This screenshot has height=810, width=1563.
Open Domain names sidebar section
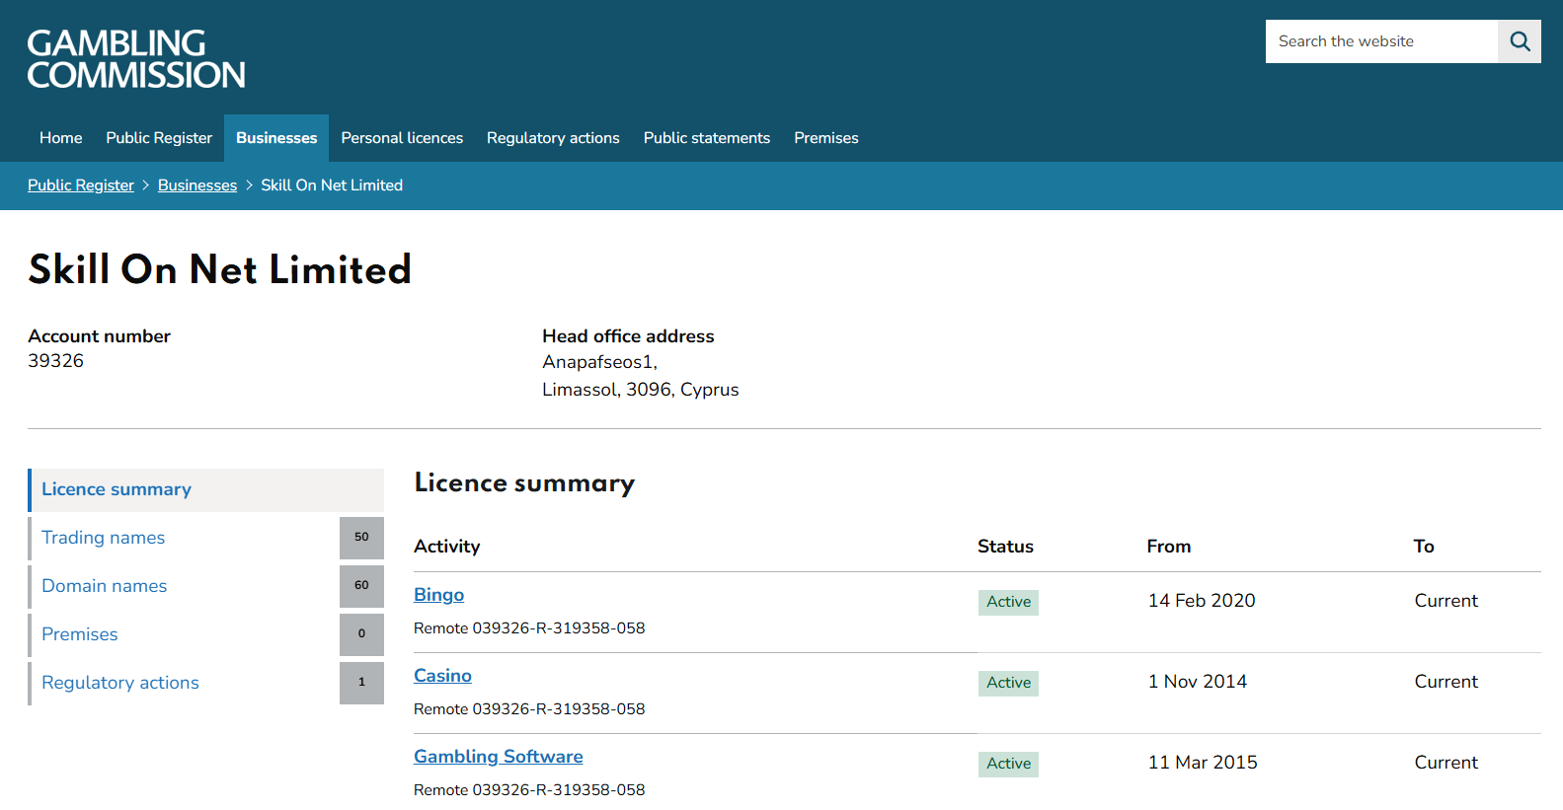[105, 586]
